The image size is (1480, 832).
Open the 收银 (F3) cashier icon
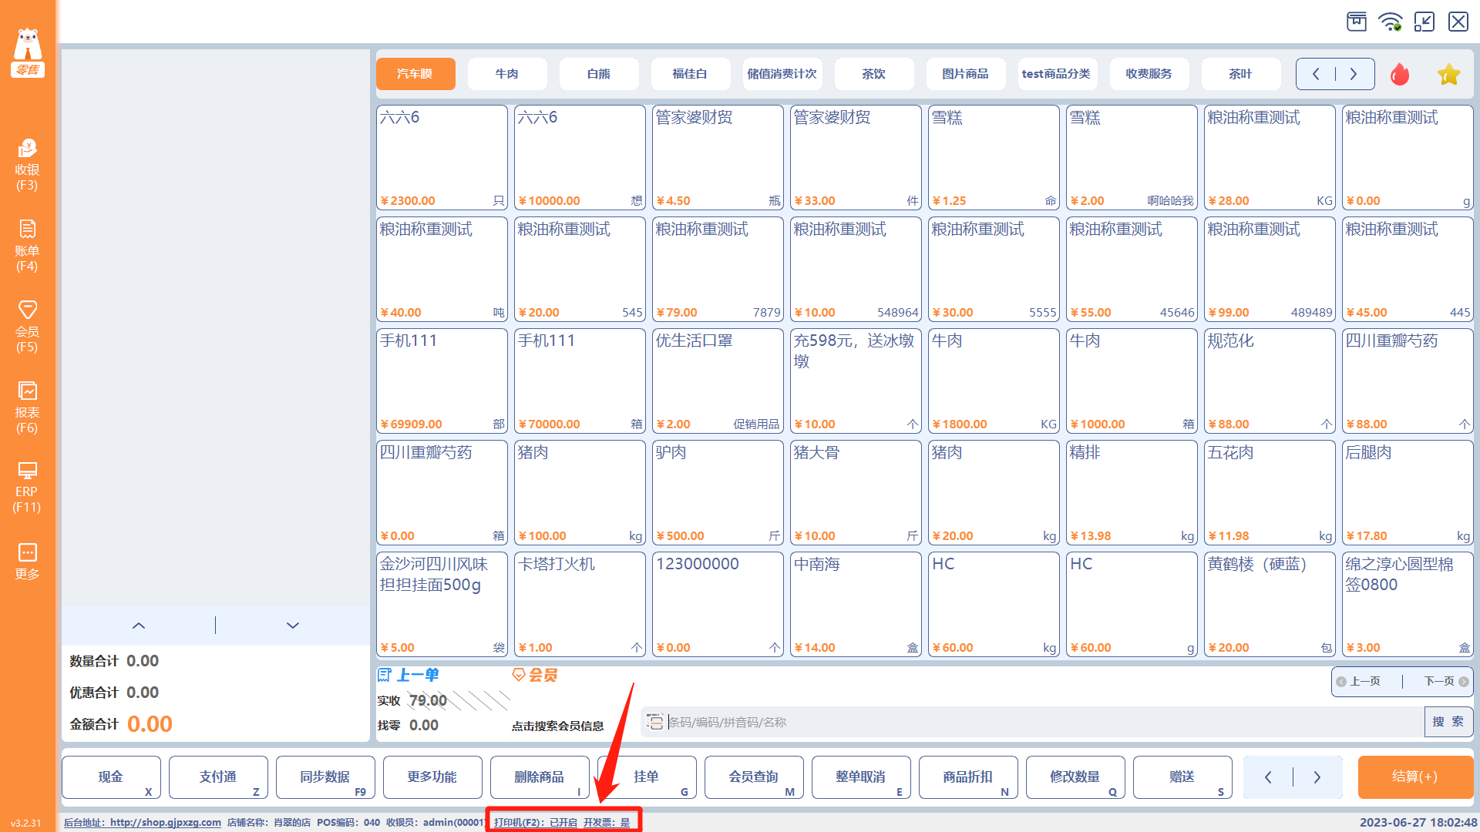[x=27, y=165]
